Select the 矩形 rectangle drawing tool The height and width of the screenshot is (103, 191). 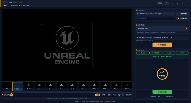click(98, 95)
